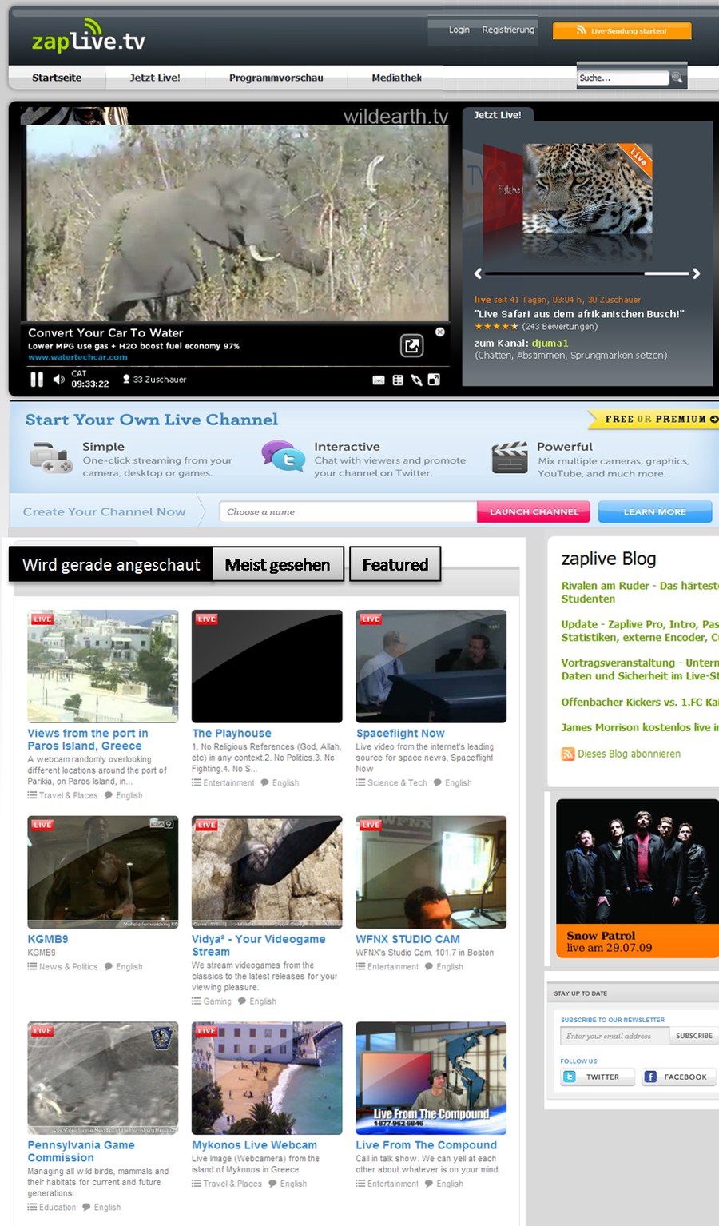Open WFNX STUDIO CAM title link
The width and height of the screenshot is (719, 1226).
point(408,939)
